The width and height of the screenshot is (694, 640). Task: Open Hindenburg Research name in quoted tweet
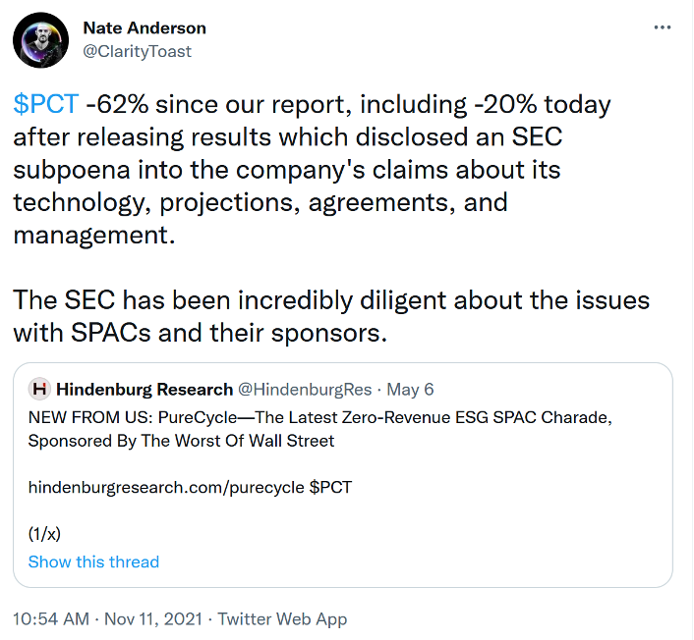coord(145,390)
